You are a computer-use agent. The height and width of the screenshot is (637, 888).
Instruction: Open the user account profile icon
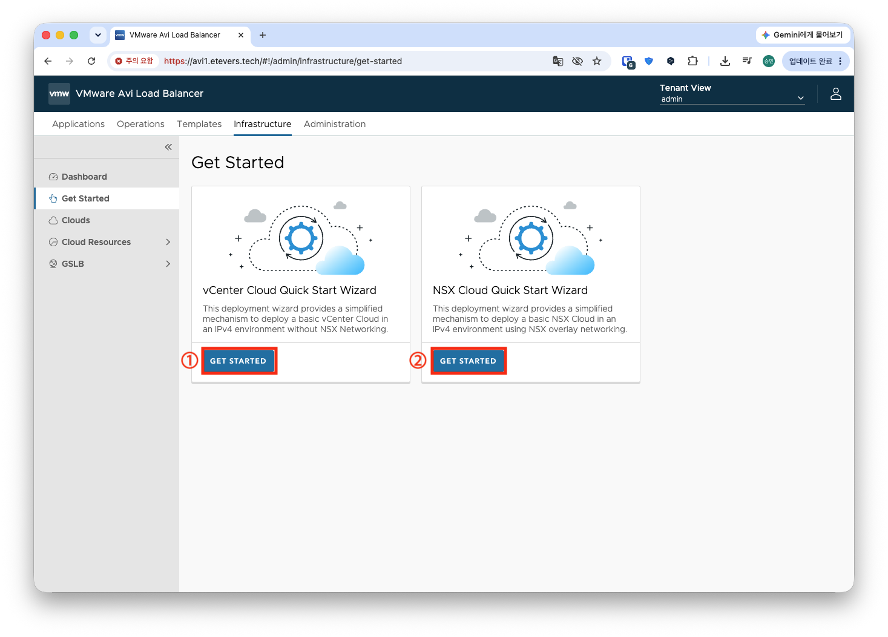(835, 94)
